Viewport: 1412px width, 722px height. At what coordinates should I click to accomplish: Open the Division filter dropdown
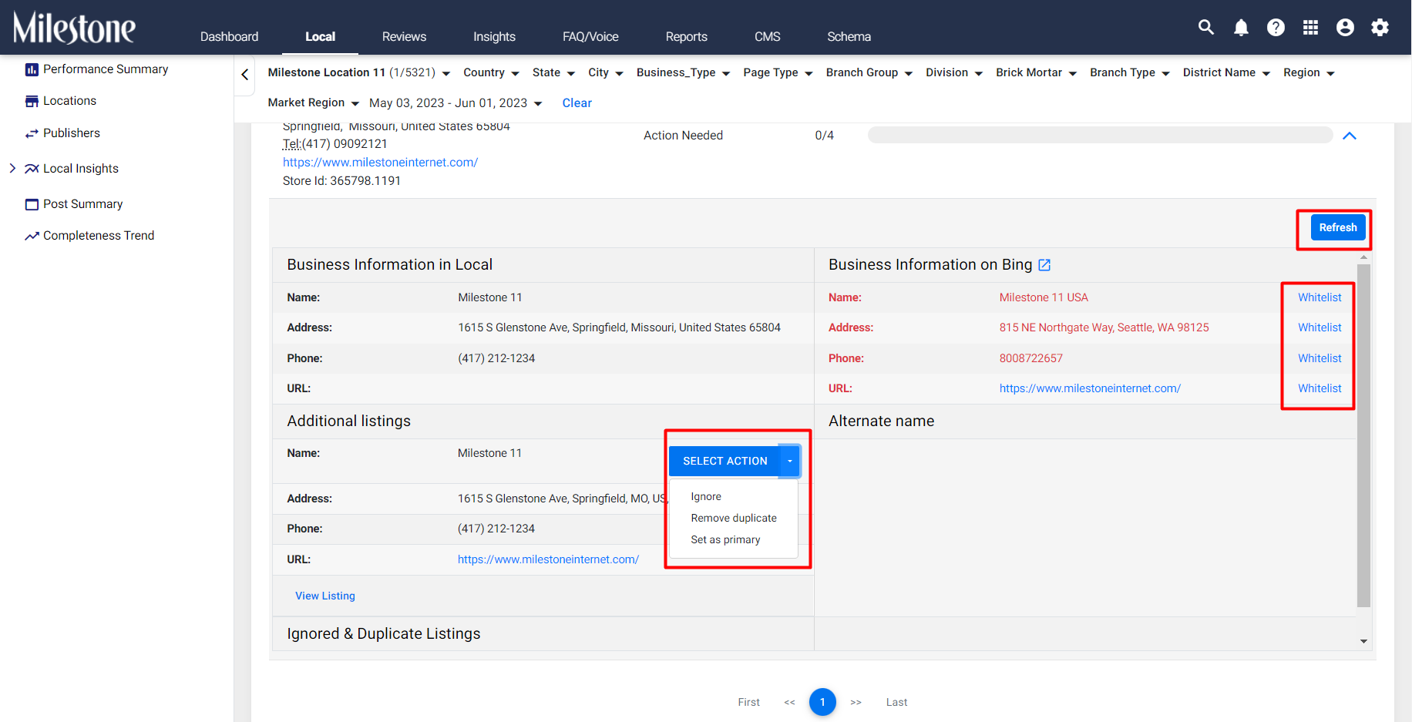point(954,72)
